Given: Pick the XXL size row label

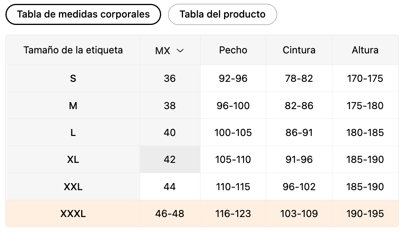Looking at the screenshot, I should 73,187.
